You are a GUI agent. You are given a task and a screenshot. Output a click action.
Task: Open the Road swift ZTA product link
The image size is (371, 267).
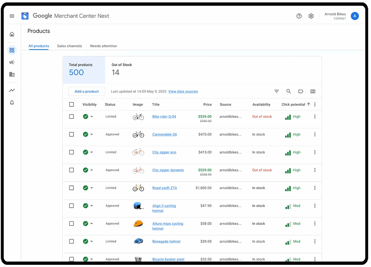[164, 188]
